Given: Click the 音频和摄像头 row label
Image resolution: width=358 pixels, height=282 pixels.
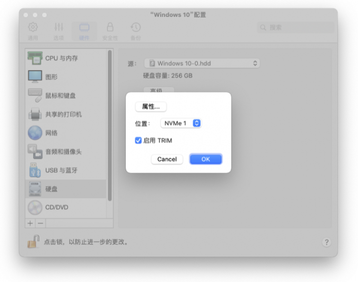Looking at the screenshot, I should [64, 152].
